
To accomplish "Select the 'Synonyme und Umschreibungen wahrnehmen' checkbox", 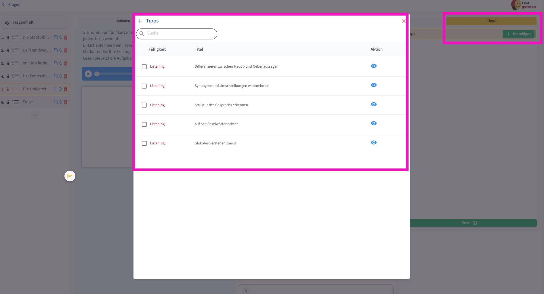I will 144,86.
